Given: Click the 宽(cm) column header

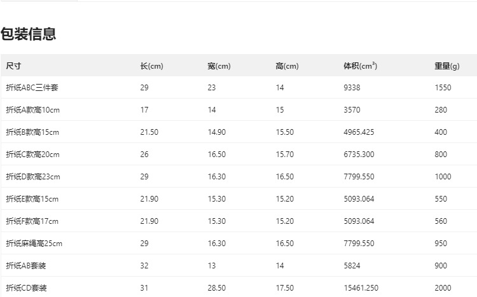Looking at the screenshot, I should 219,66.
